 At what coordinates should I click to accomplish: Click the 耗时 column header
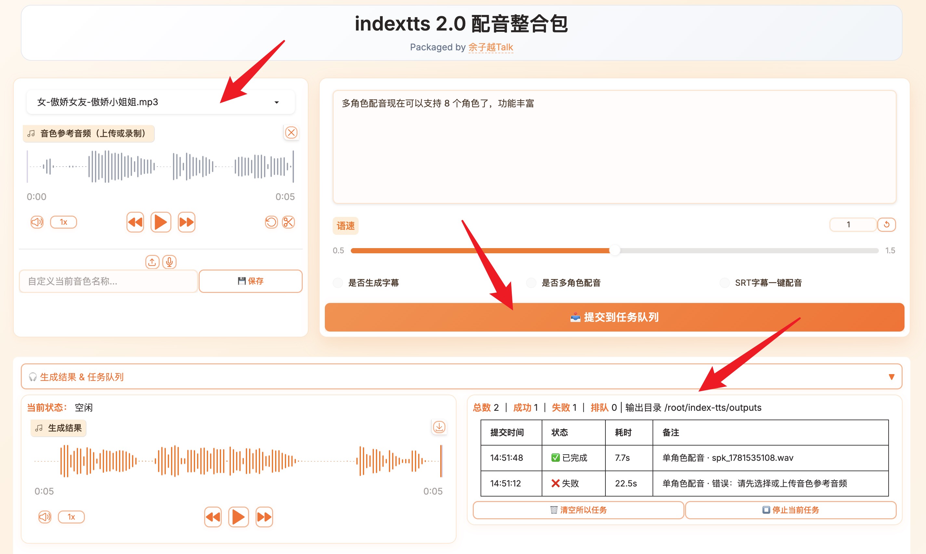pyautogui.click(x=629, y=432)
